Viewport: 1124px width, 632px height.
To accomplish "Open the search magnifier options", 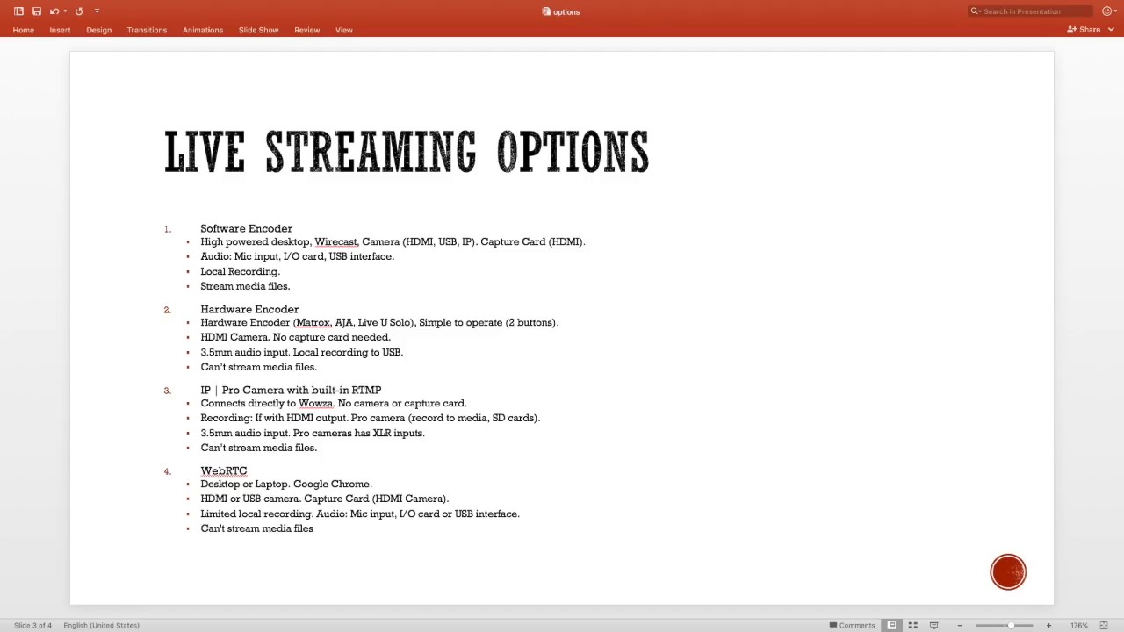I will pyautogui.click(x=975, y=11).
